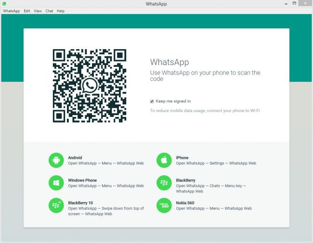The width and height of the screenshot is (313, 243).
Task: Click the Windows Phone logo icon
Action: 56,183
